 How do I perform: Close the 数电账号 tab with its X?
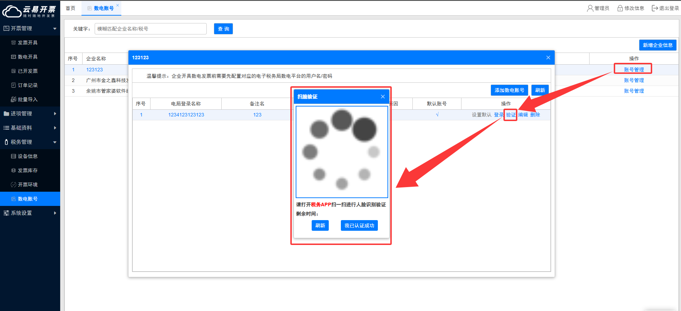tap(117, 5)
